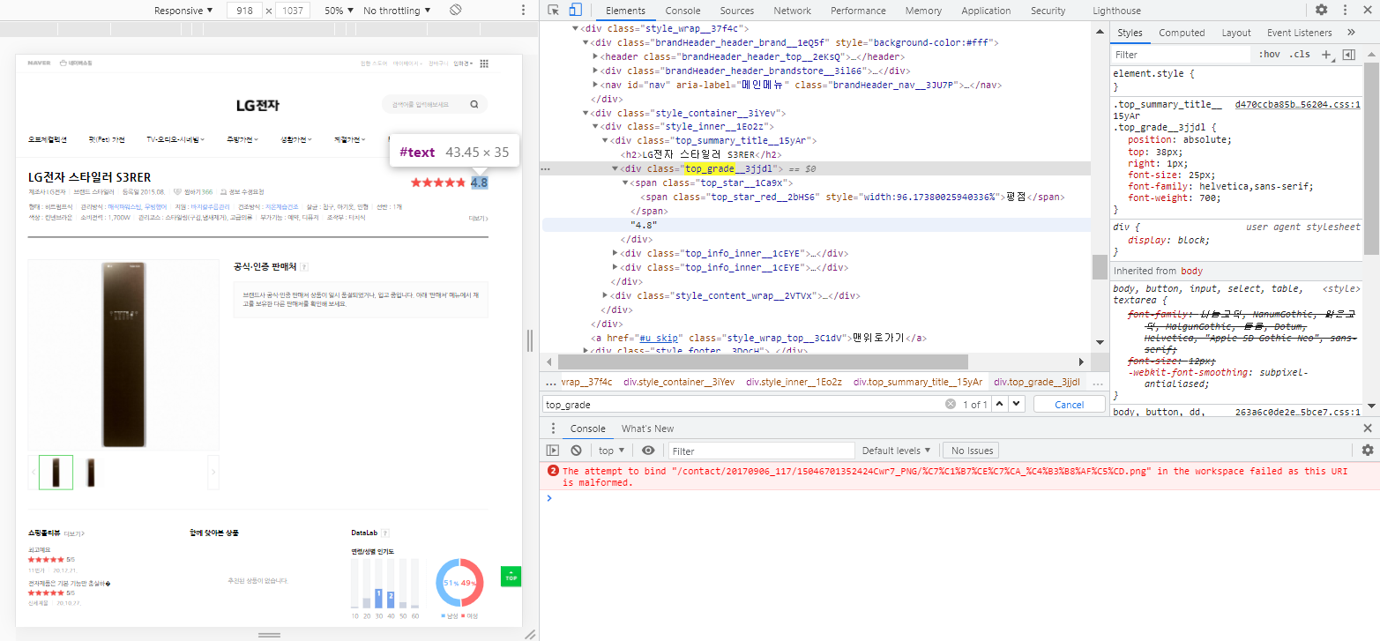
Task: Create a live expression with eye icon
Action: 648,451
